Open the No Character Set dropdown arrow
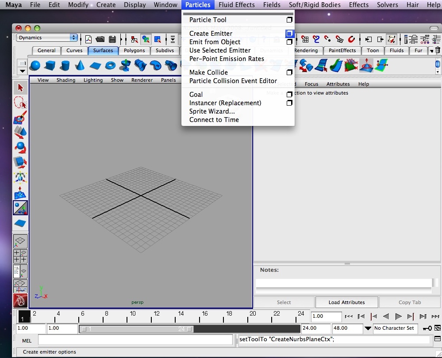 pyautogui.click(x=368, y=328)
